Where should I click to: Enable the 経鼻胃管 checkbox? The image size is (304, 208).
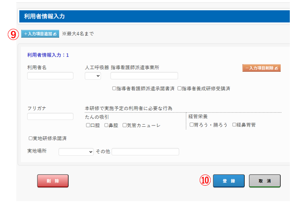pyautogui.click(x=234, y=125)
